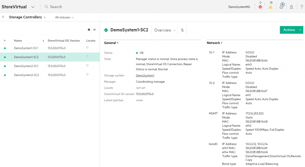Viewport: 305px width, 167px height.
Task: Switch to grid view icon
Action: pos(94,30)
